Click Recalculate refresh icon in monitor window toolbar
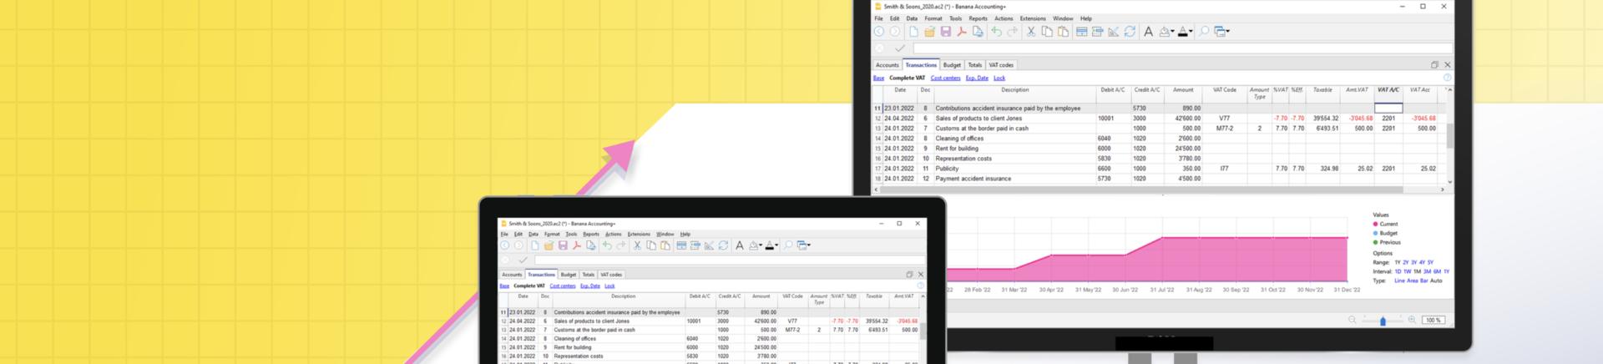This screenshot has height=364, width=1603. coord(1130,32)
